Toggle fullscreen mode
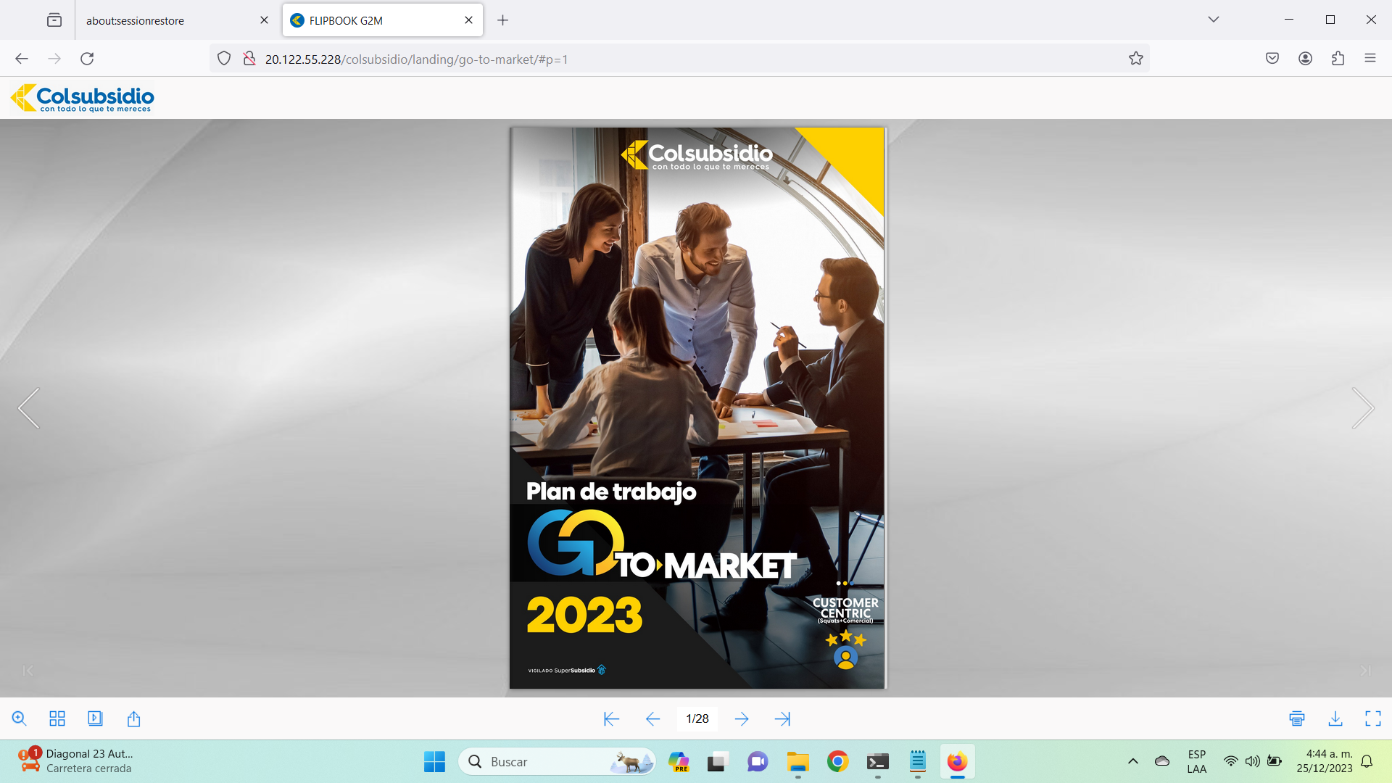Viewport: 1392px width, 783px height. (x=1373, y=718)
